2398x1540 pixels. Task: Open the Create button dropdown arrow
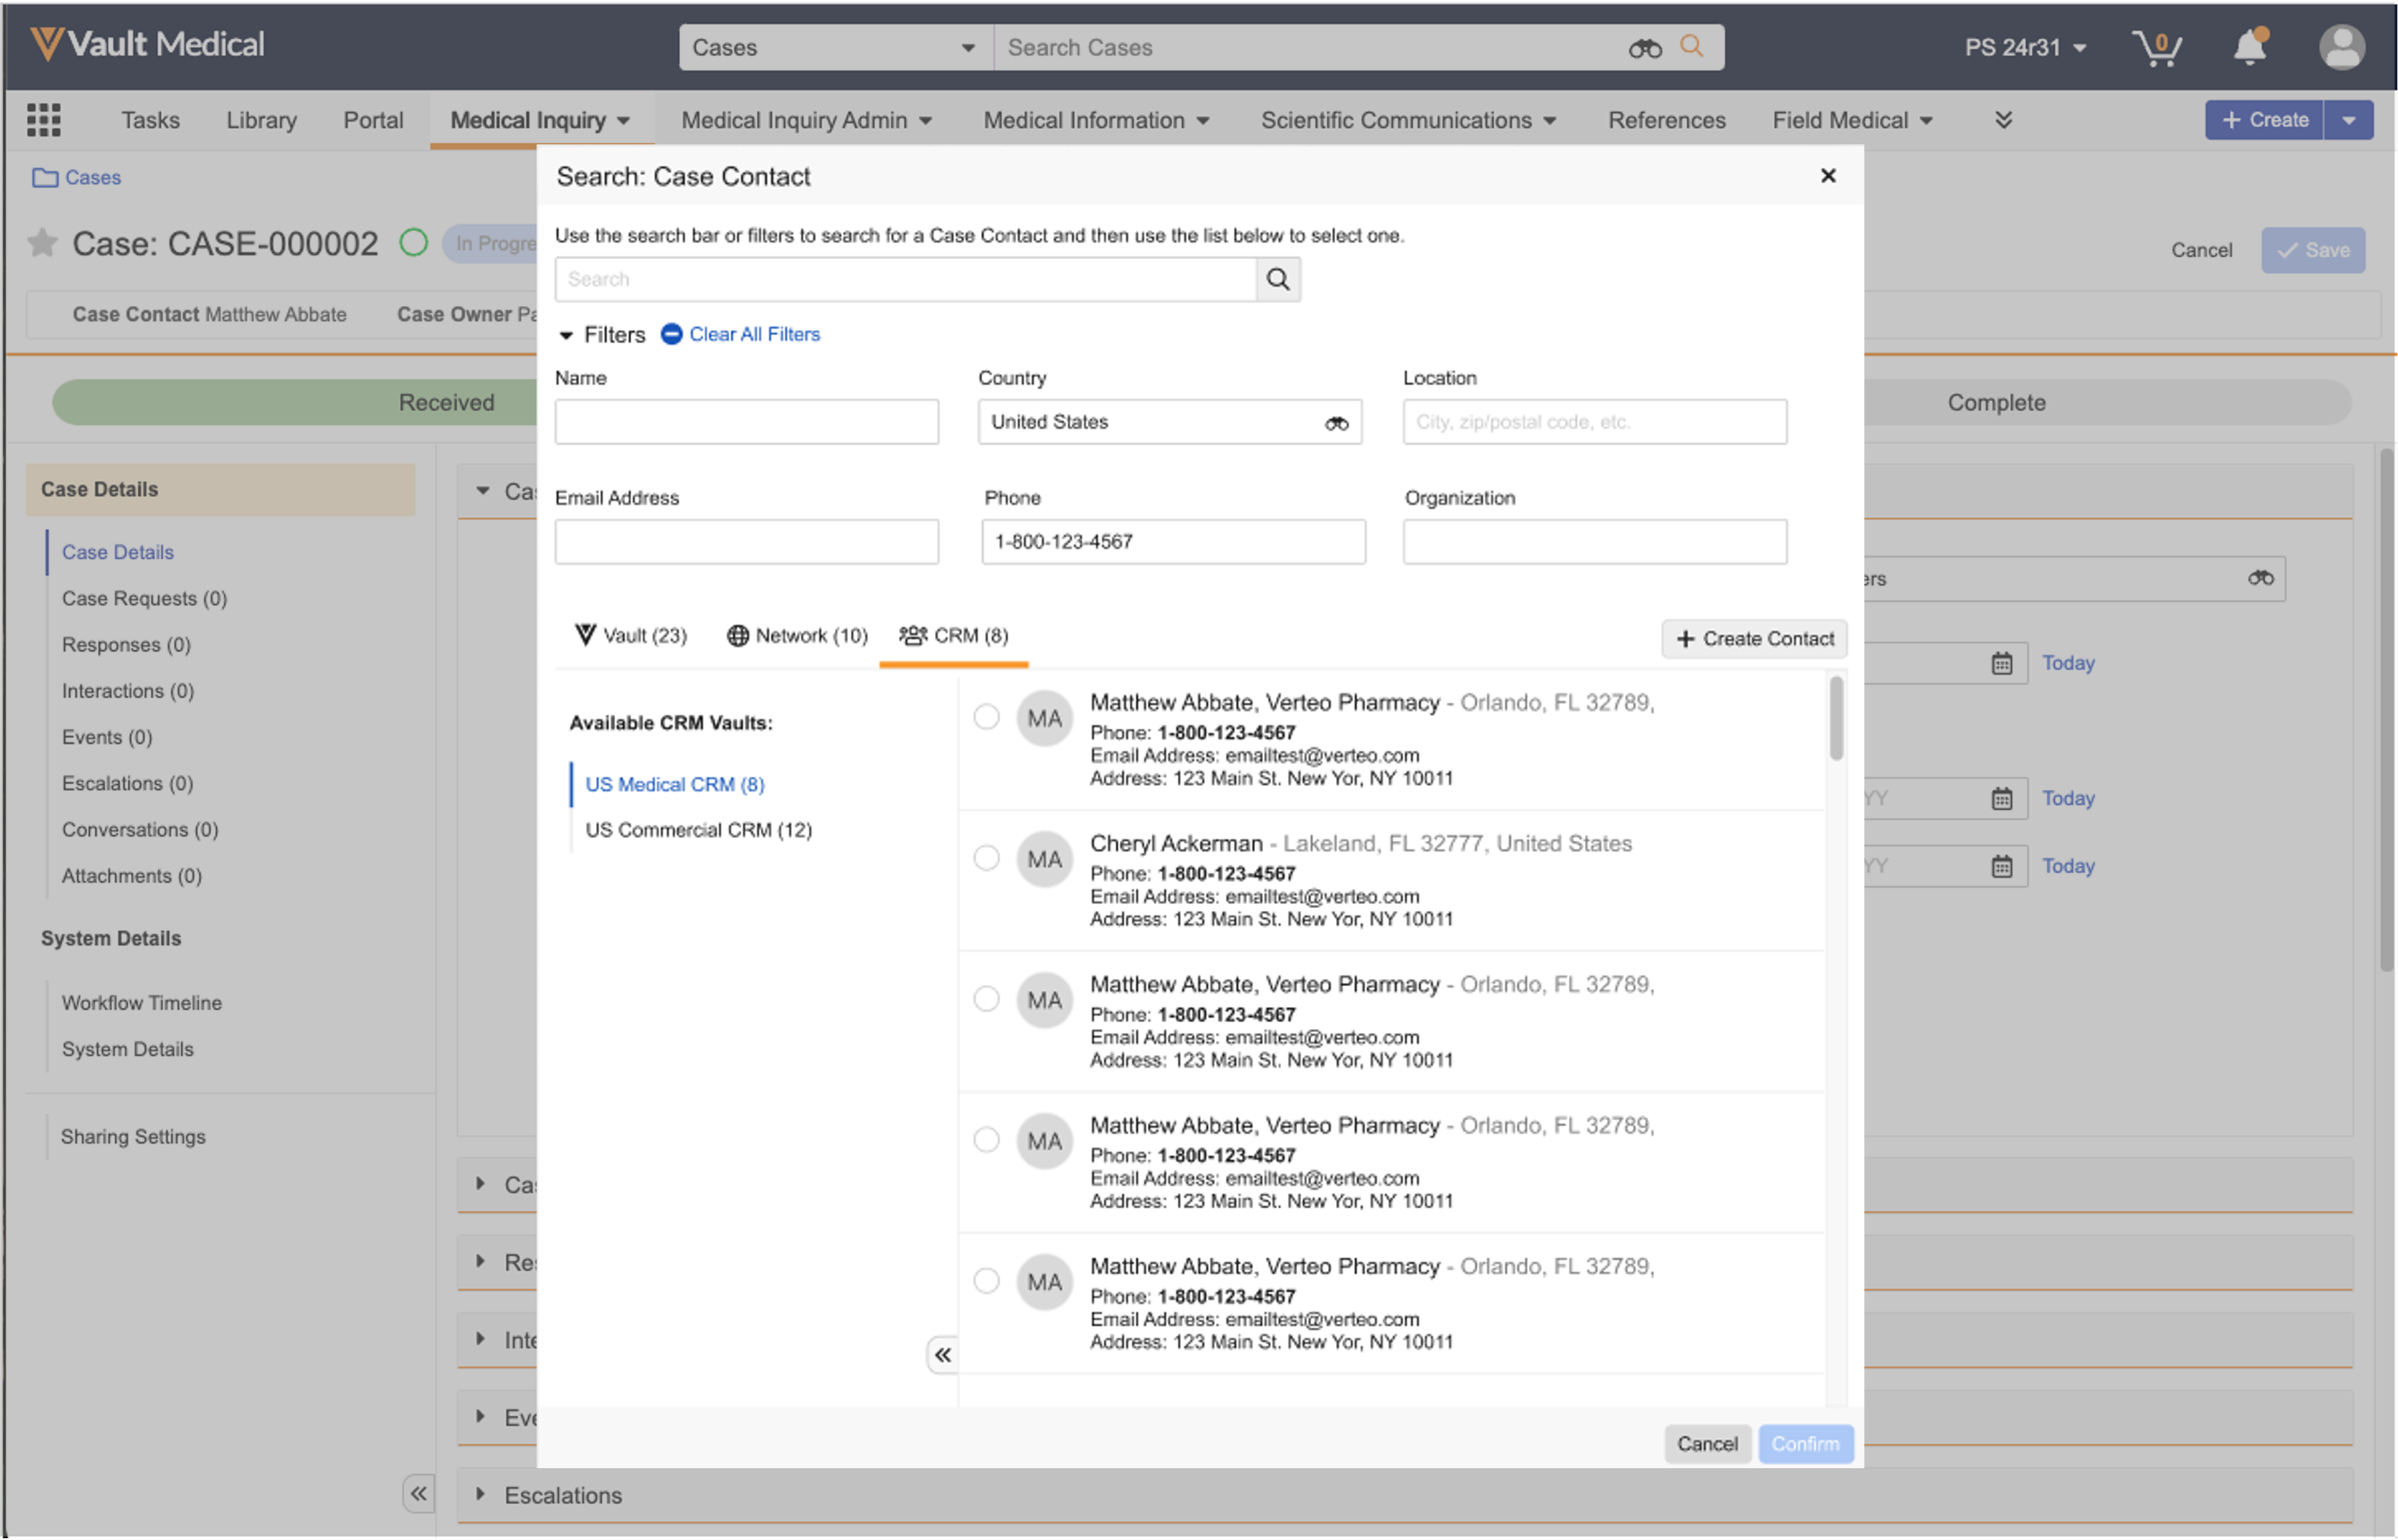2348,120
